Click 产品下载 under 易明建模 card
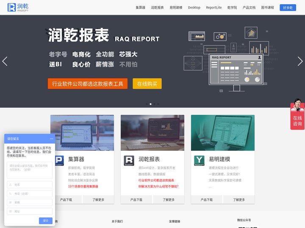The image size is (305, 228). [x=207, y=199]
